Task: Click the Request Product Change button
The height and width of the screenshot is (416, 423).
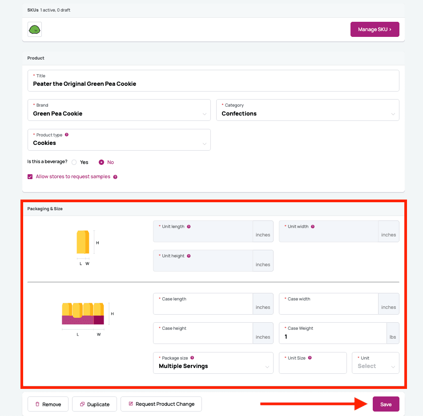Action: coord(161,404)
